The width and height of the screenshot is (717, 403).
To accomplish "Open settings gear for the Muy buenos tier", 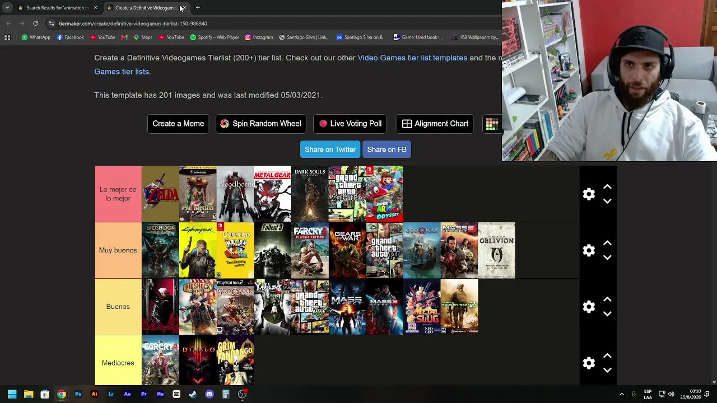I will pyautogui.click(x=589, y=250).
